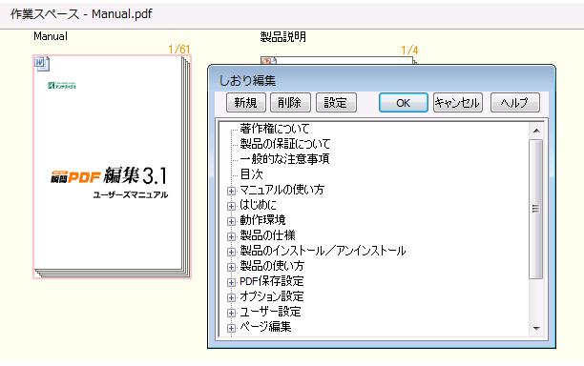
Task: Click the キャンセル button
Action: 458,103
